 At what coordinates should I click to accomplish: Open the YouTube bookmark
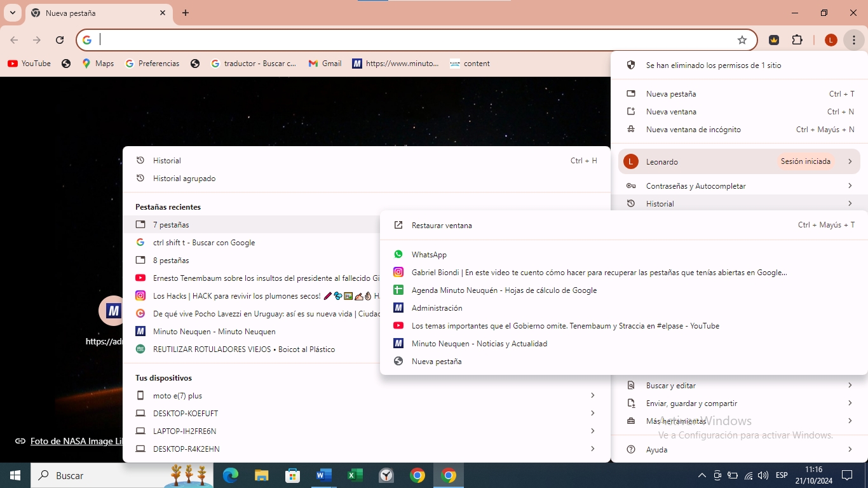[x=29, y=64]
